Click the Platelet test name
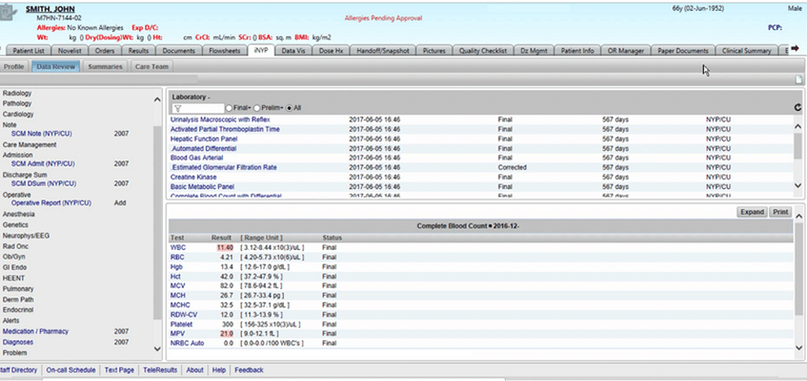The height and width of the screenshot is (381, 807). coord(181,325)
